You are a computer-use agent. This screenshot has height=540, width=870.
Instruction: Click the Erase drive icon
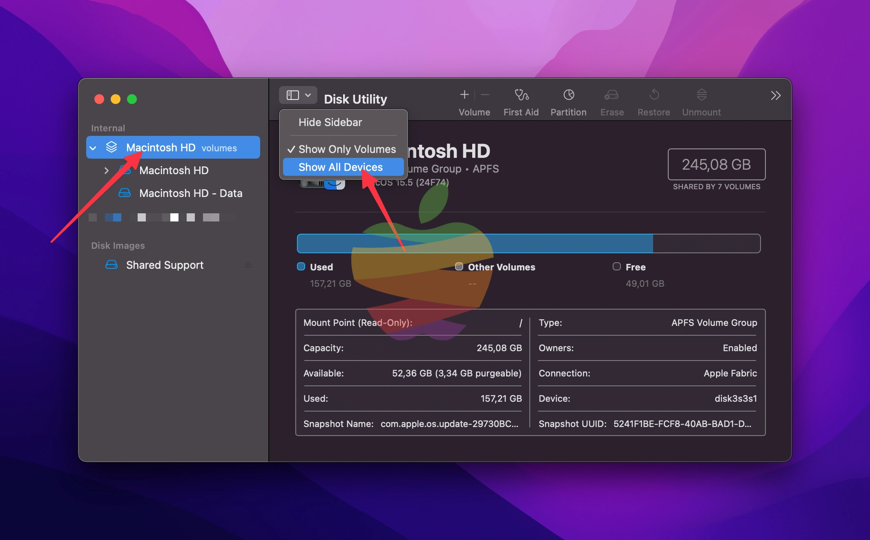pyautogui.click(x=611, y=95)
